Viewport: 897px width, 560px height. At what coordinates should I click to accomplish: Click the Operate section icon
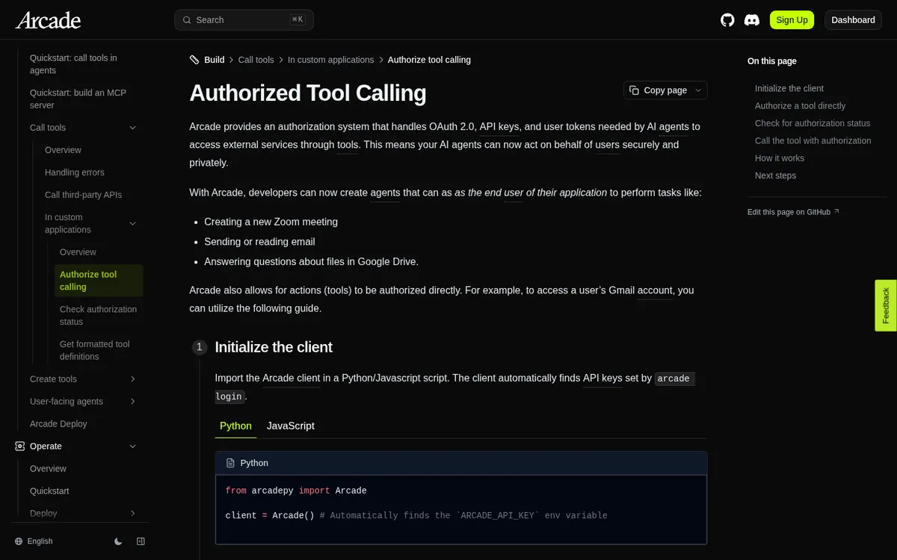[20, 446]
